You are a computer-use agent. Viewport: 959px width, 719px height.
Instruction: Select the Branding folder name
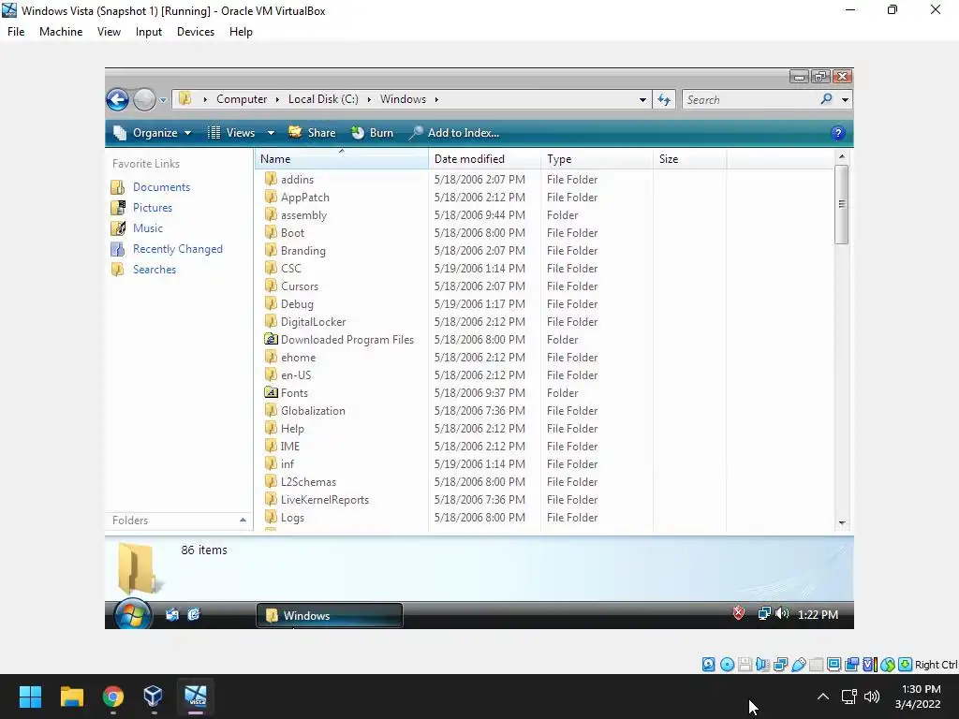coord(303,251)
